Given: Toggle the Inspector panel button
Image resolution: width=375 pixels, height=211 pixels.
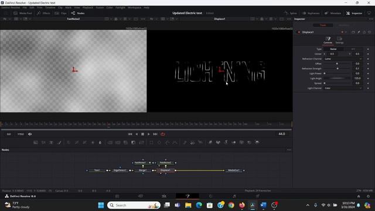Looking at the screenshot, I should pyautogui.click(x=354, y=13).
